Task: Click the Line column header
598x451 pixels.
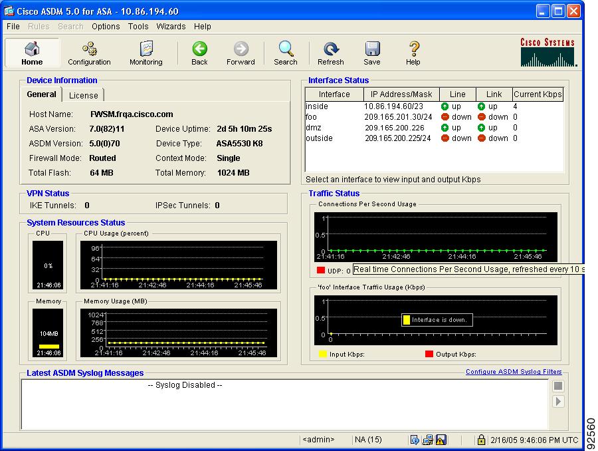Action: 458,94
